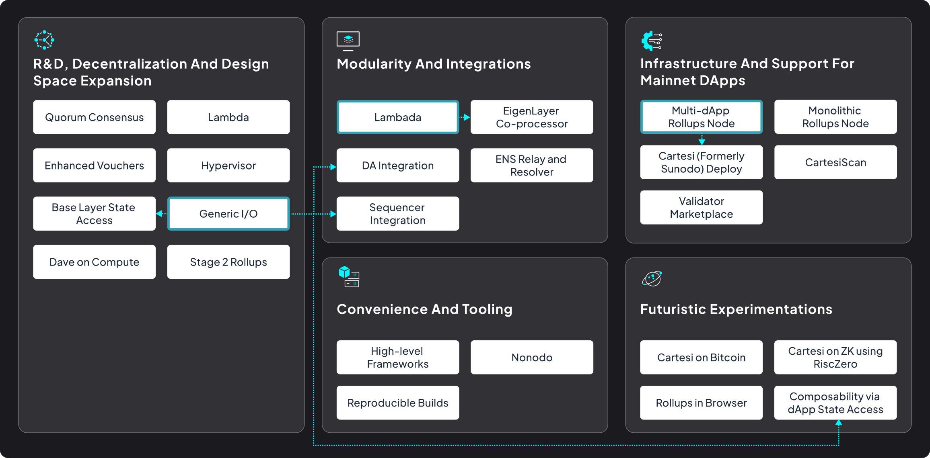Select the Sequencer Integration card
The height and width of the screenshot is (458, 930).
pyautogui.click(x=398, y=213)
